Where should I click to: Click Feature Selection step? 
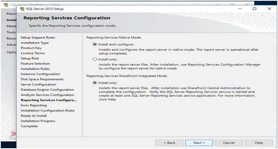[x=35, y=64]
